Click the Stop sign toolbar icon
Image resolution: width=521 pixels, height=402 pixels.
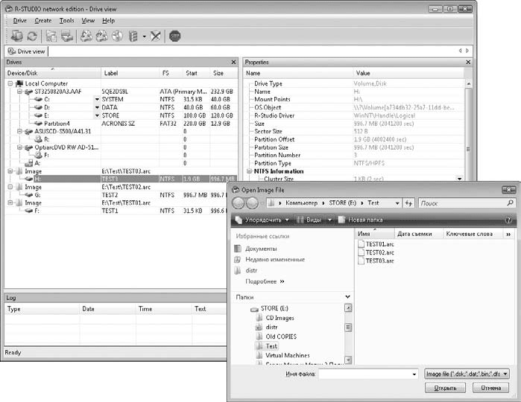(174, 36)
